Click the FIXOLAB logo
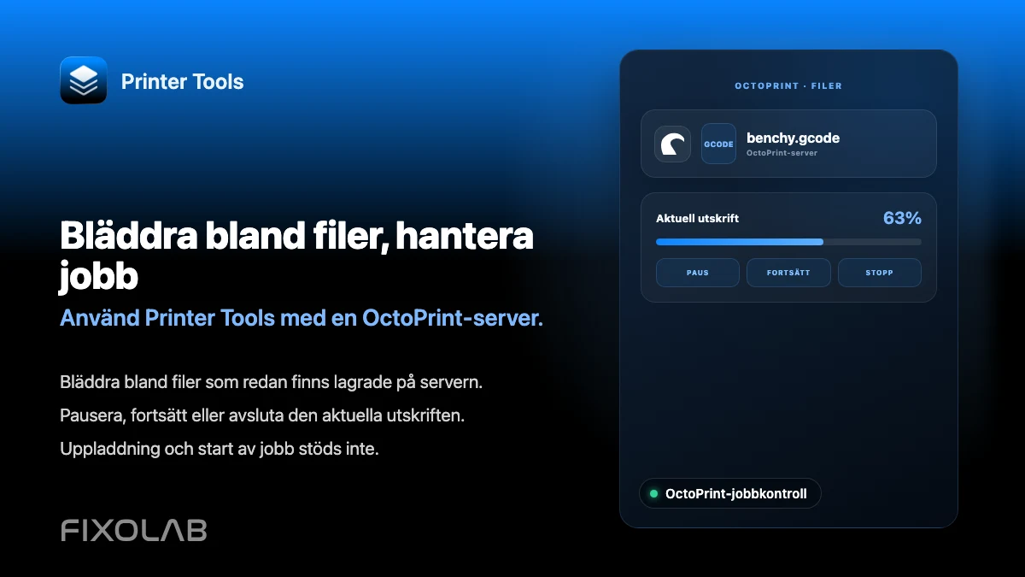1025x577 pixels. (x=133, y=530)
